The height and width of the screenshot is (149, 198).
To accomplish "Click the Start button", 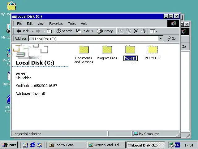I will tap(9, 145).
